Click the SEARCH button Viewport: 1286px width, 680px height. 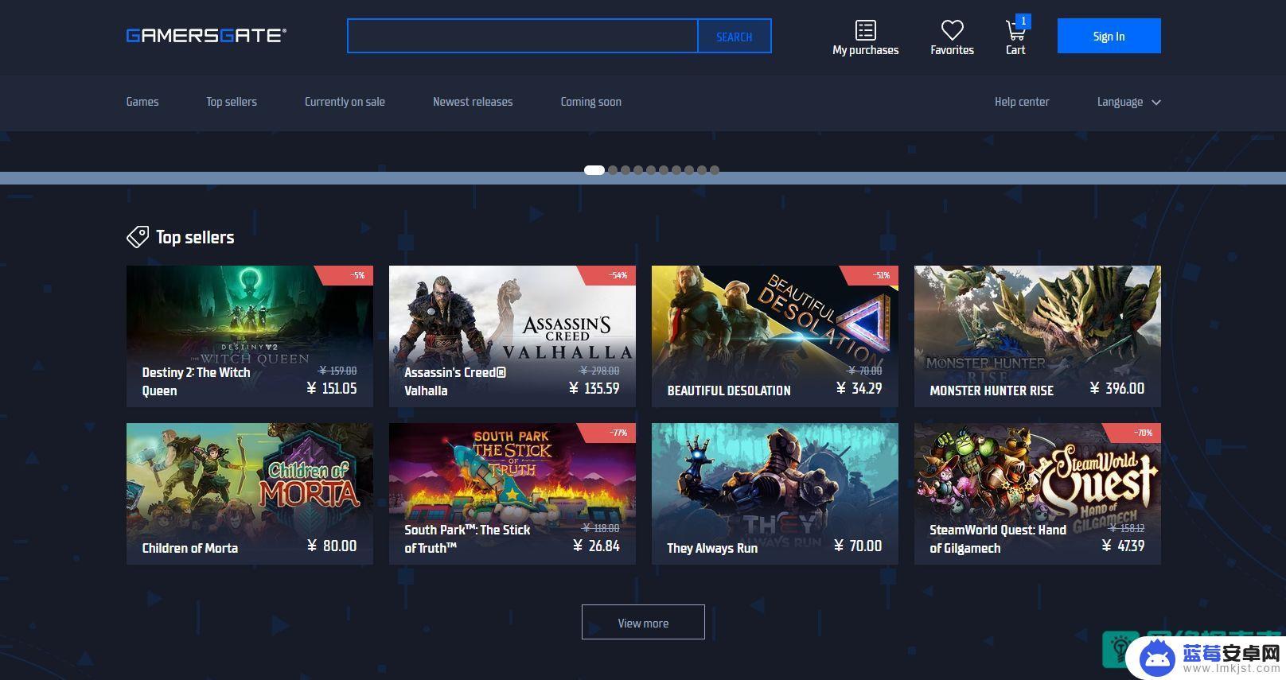click(x=735, y=36)
